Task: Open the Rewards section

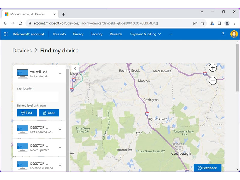Action: 116,34
